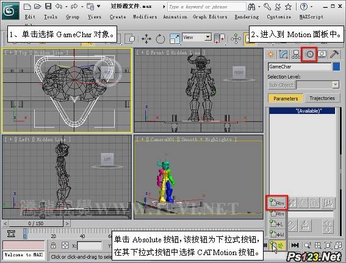Open the undo history dropdown arrow

pyautogui.click(x=67, y=7)
